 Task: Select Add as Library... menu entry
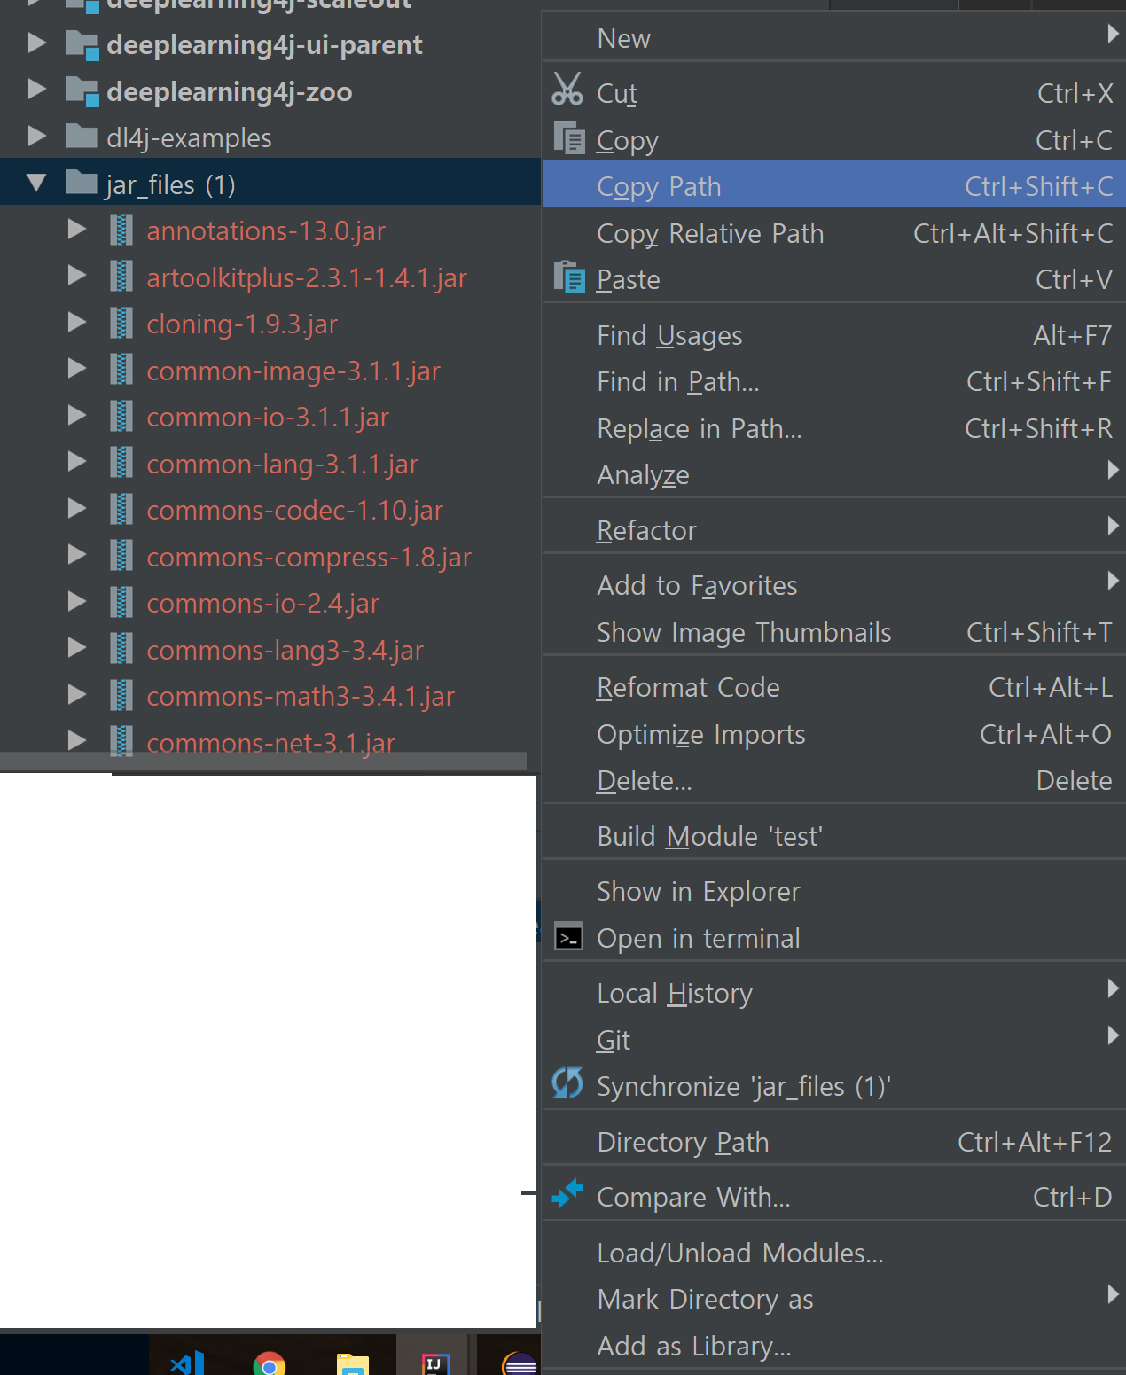click(x=694, y=1346)
